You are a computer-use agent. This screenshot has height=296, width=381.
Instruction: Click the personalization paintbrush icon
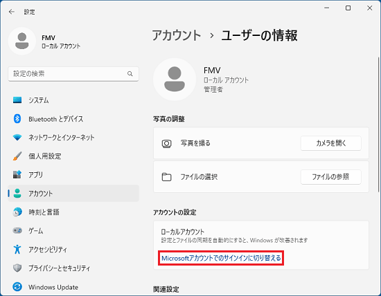[17, 156]
